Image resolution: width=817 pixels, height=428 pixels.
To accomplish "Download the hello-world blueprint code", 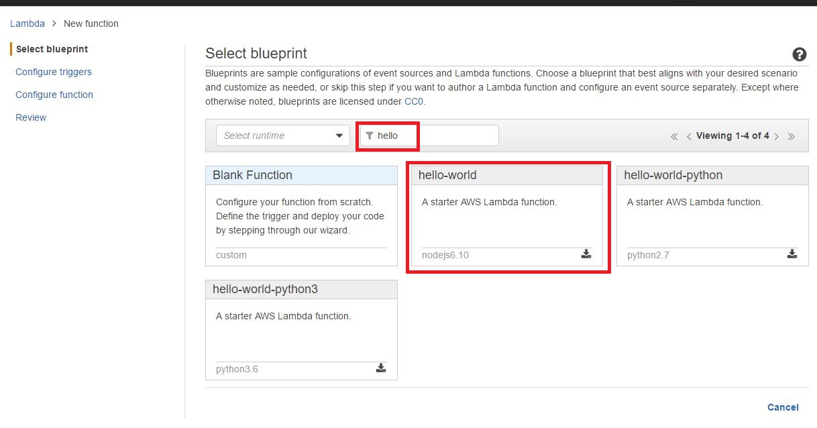I will (x=586, y=255).
